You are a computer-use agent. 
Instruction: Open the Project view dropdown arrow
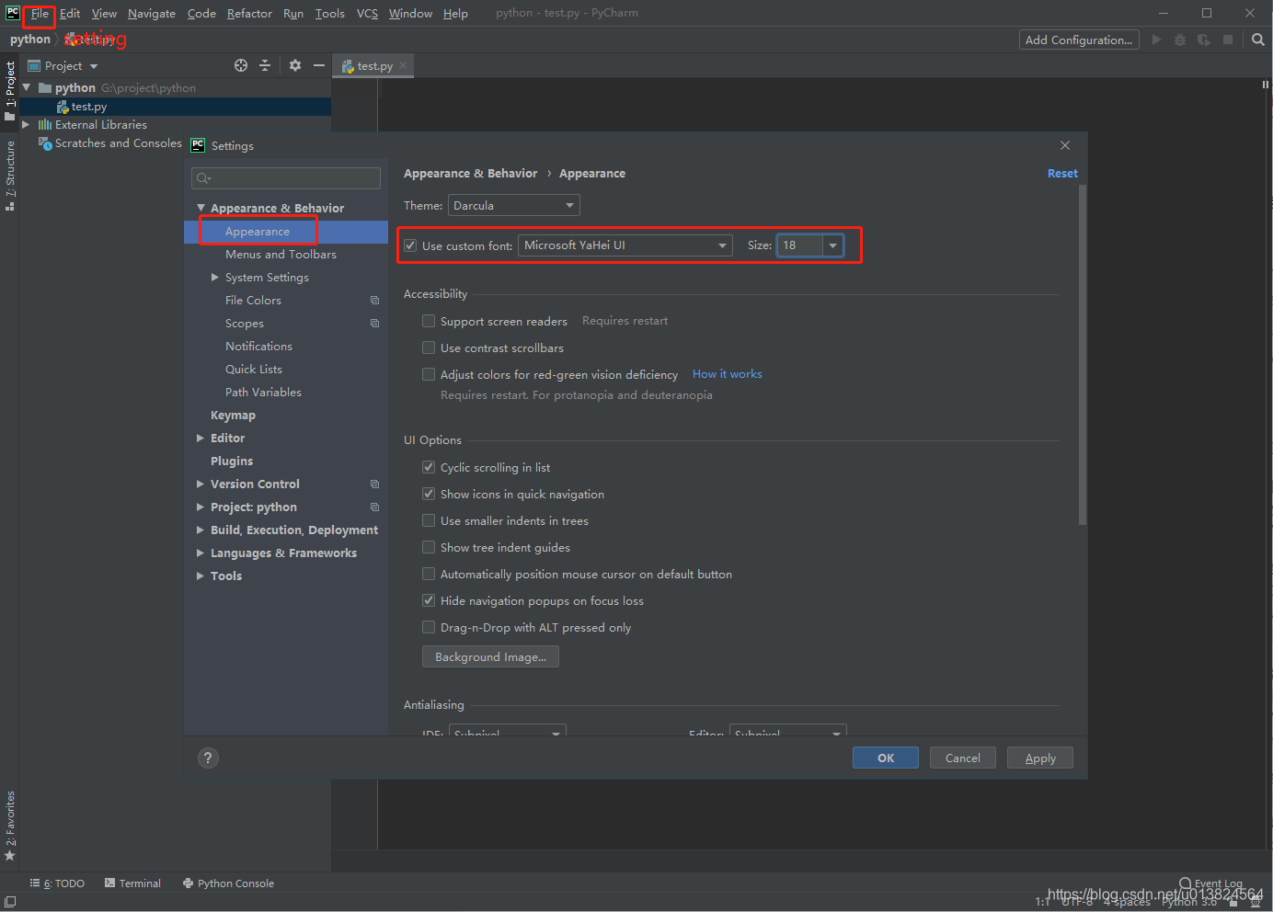94,66
